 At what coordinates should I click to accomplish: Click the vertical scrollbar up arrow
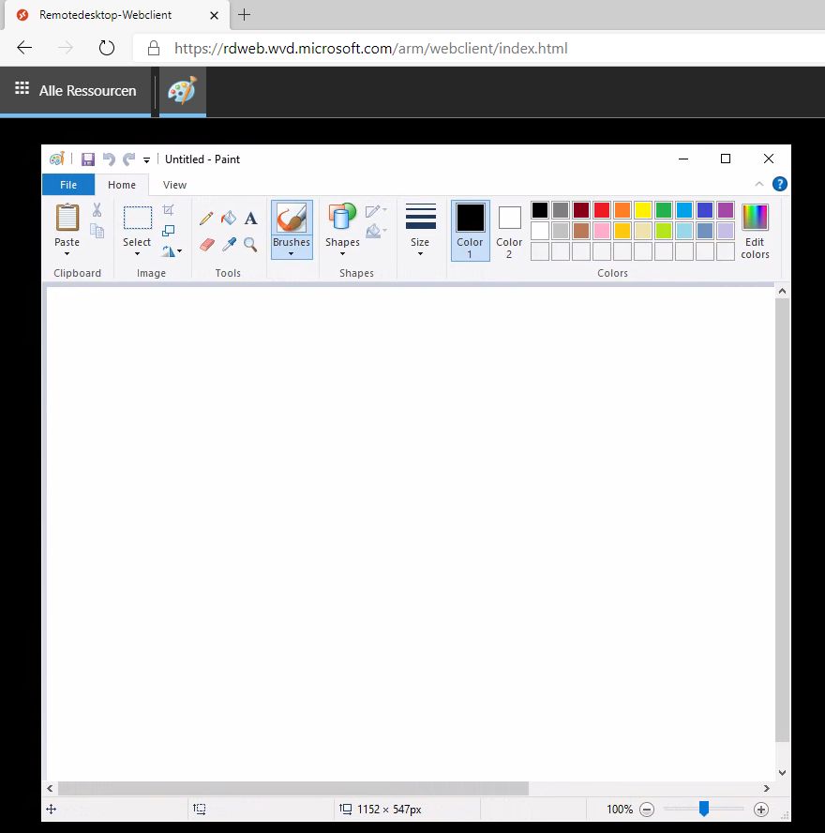pos(782,291)
